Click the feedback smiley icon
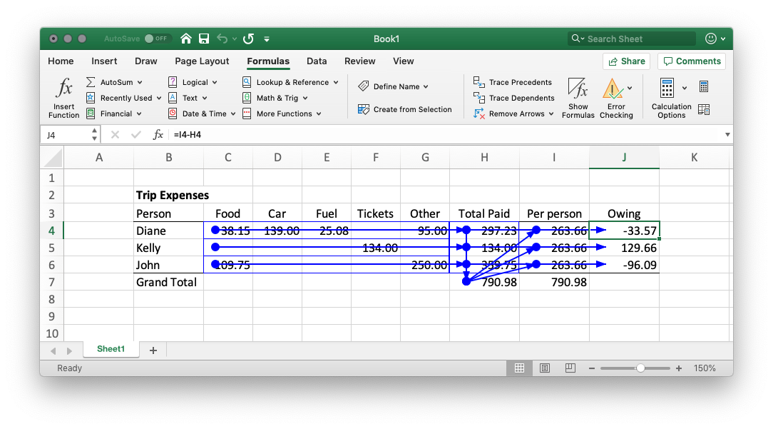773x429 pixels. click(x=710, y=39)
